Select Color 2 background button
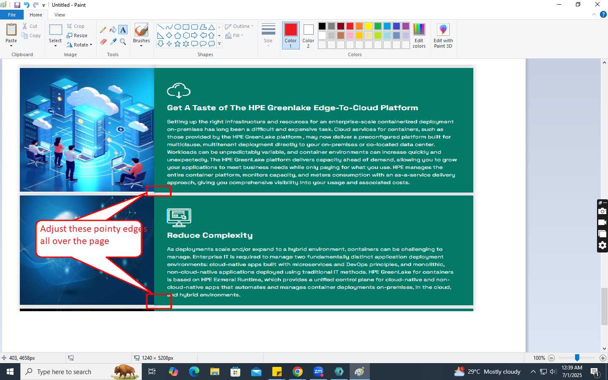The width and height of the screenshot is (608, 380). point(308,35)
